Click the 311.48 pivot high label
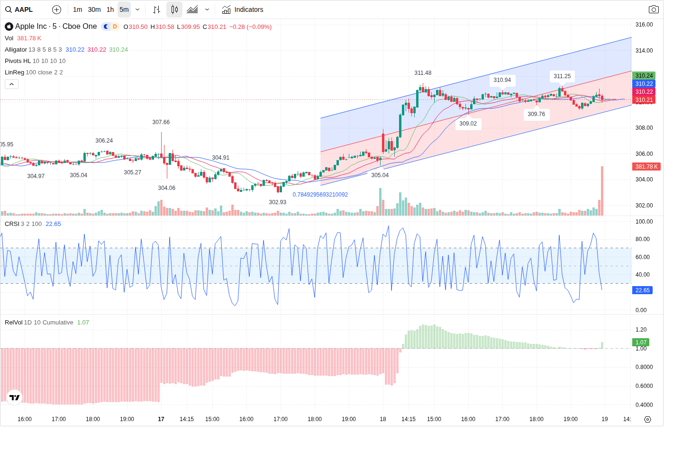This screenshot has width=673, height=450. coord(423,73)
